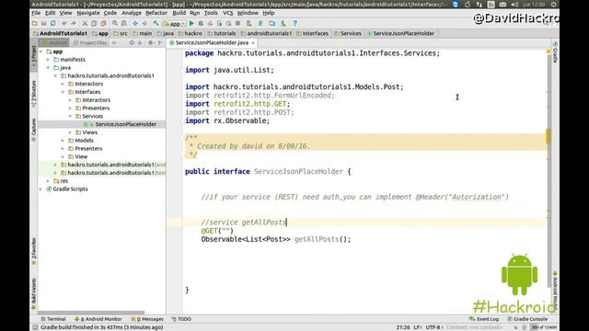Expand the res folder node
The image size is (589, 331).
48,181
